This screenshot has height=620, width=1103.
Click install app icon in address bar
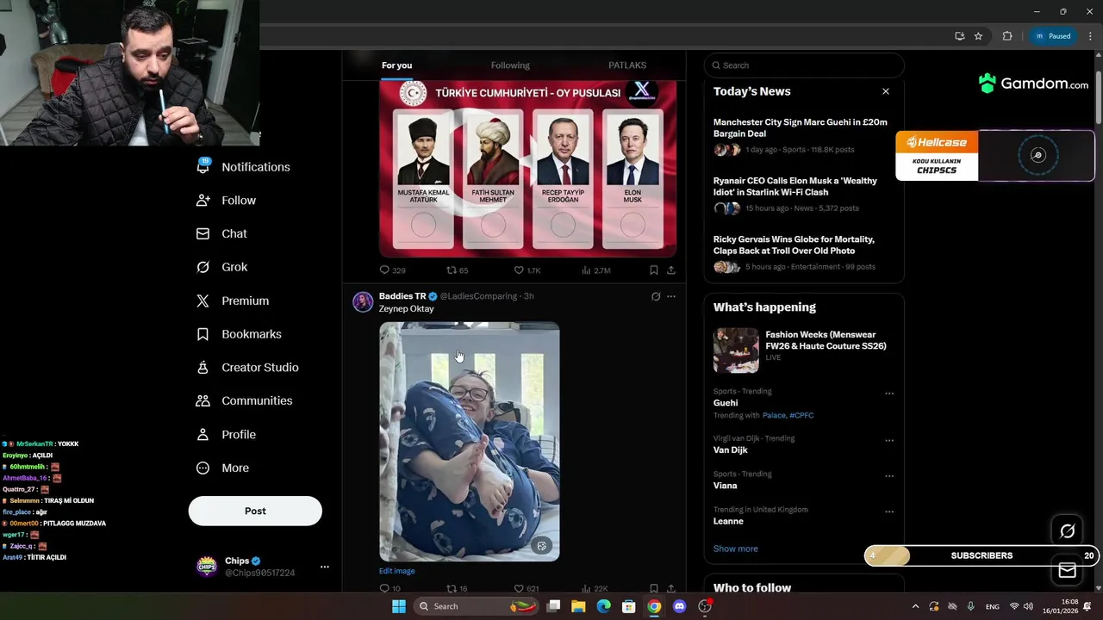[959, 36]
